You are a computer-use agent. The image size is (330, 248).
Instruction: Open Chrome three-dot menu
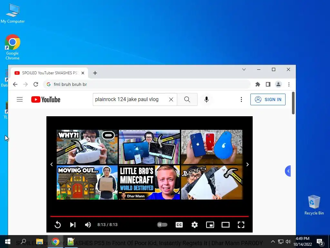(289, 84)
